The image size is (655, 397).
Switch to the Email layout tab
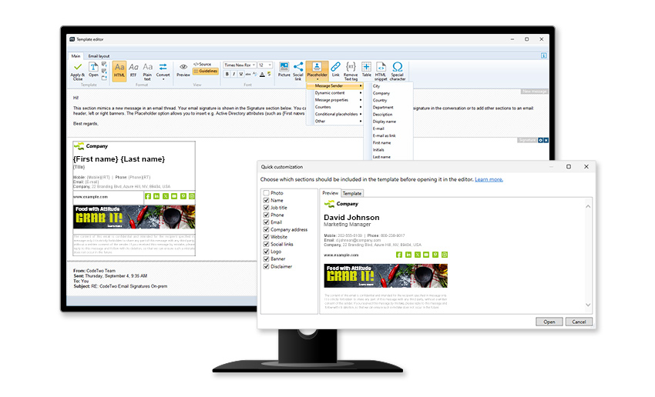pyautogui.click(x=99, y=56)
